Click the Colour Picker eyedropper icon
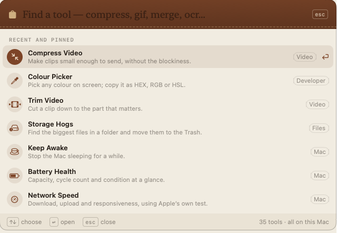 click(x=15, y=81)
